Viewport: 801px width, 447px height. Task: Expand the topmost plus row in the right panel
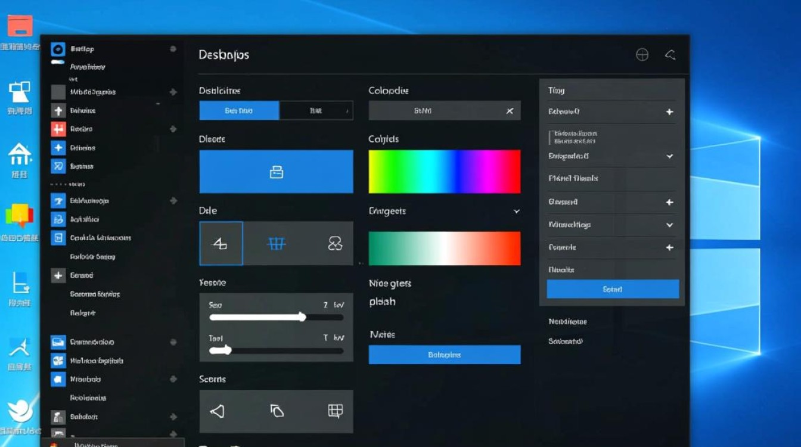pos(669,112)
